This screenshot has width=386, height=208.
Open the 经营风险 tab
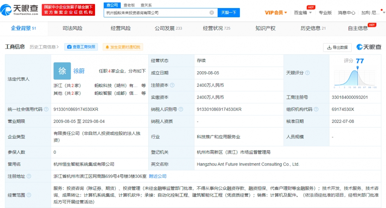tap(120, 28)
